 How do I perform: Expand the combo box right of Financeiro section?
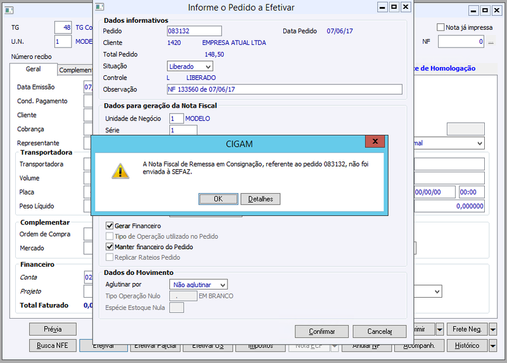pyautogui.click(x=437, y=291)
